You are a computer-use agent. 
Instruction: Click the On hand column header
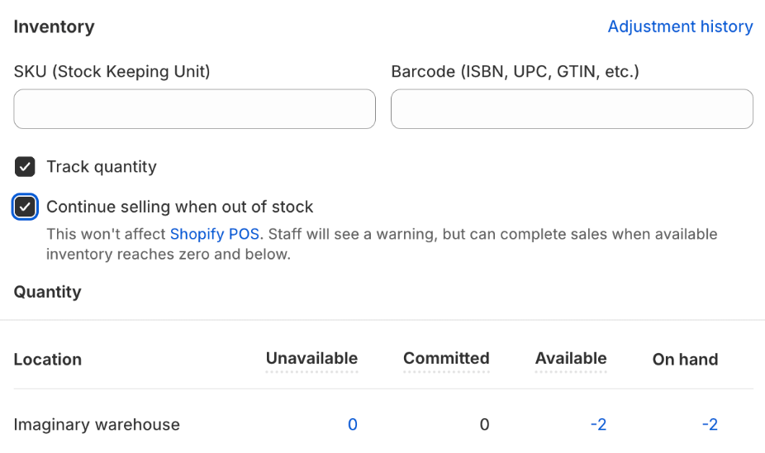[x=685, y=360]
